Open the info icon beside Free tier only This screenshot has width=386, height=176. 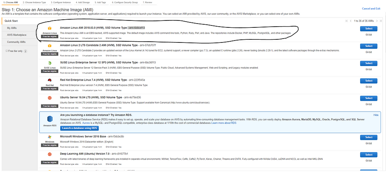tap(25, 51)
